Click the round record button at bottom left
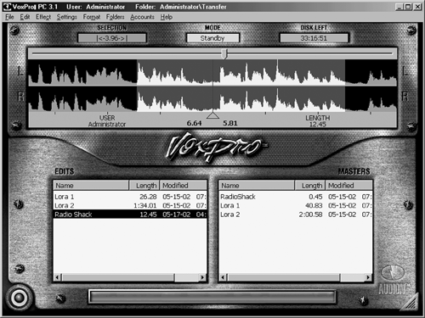The width and height of the screenshot is (425, 318). pyautogui.click(x=19, y=298)
